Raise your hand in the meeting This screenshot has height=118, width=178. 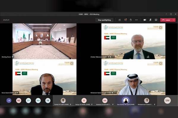click(131, 20)
